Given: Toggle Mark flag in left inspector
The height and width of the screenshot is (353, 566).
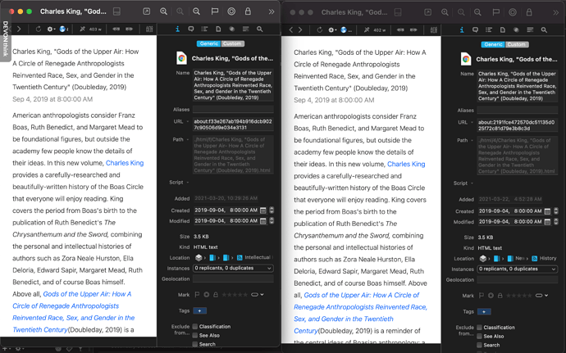Looking at the screenshot, I should (197, 295).
